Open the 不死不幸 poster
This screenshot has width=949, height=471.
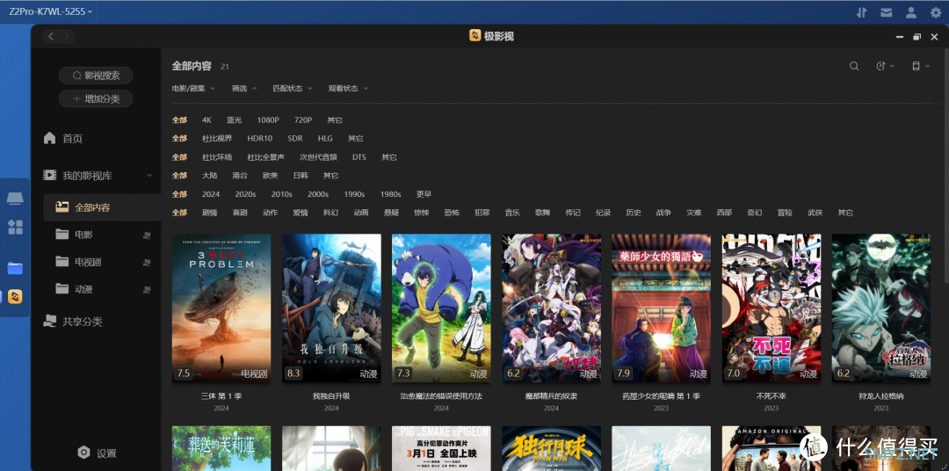coord(772,308)
